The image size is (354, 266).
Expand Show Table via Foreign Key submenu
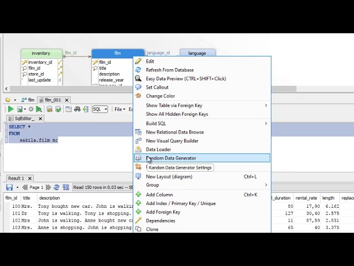[202, 105]
